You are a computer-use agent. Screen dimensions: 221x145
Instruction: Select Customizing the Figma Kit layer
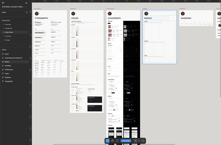(x=13, y=58)
